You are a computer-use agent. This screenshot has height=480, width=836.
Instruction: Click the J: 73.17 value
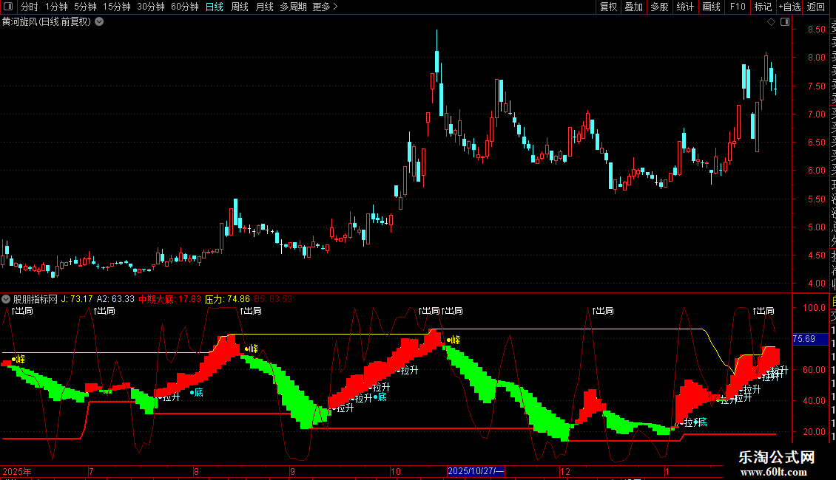[x=77, y=299]
